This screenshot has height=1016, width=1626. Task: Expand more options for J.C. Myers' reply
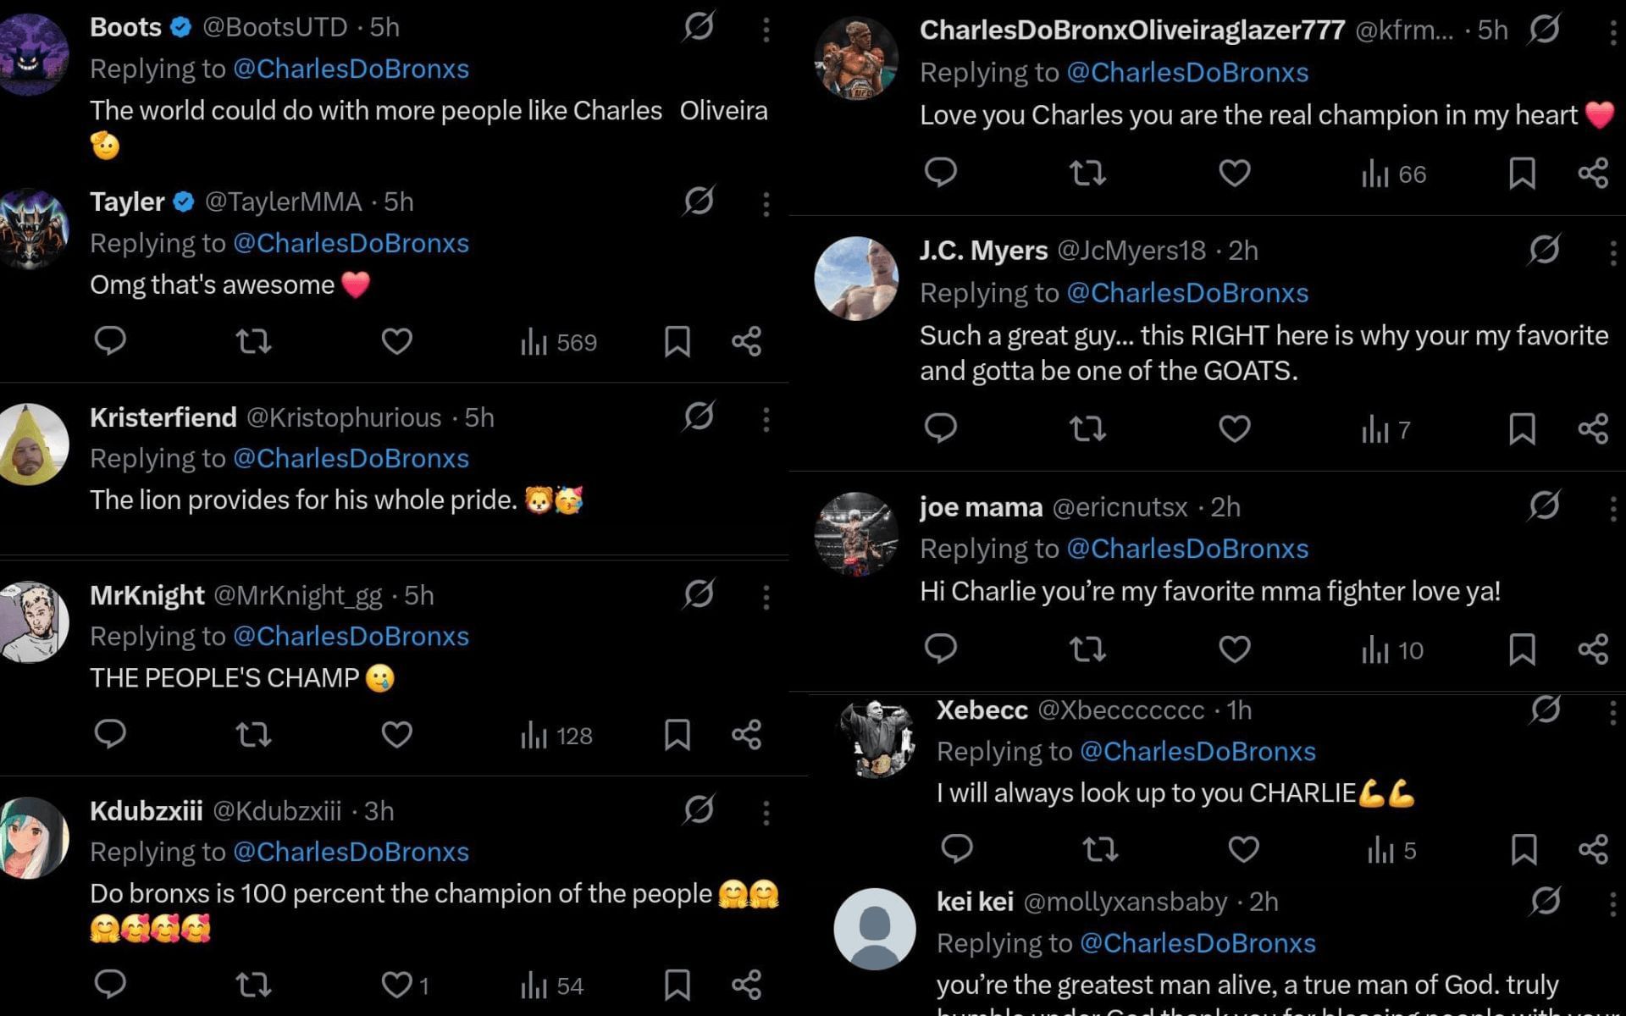(x=1612, y=252)
